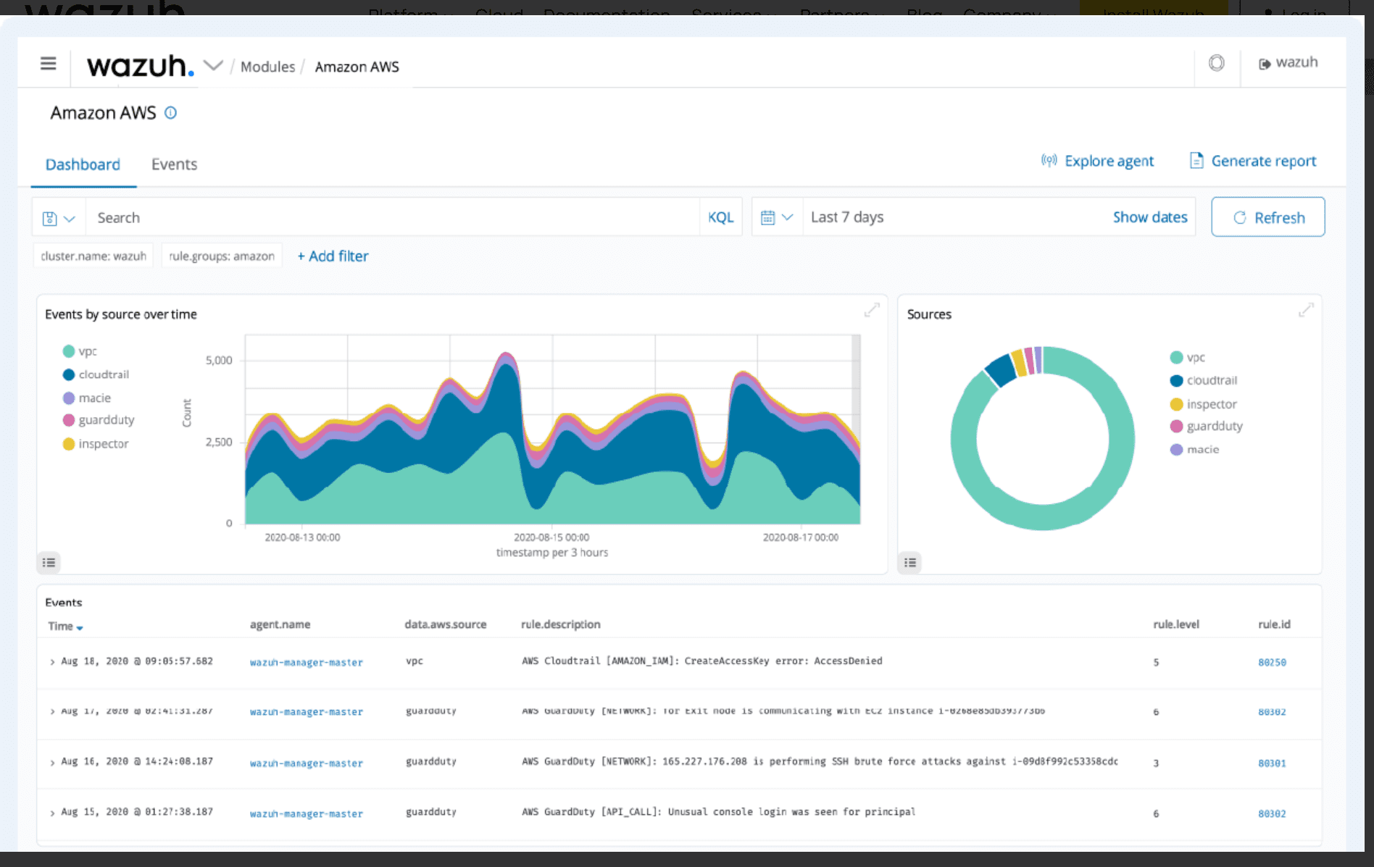Click the vpc color dot in Sources legend
The height and width of the screenshot is (867, 1374).
point(1176,357)
